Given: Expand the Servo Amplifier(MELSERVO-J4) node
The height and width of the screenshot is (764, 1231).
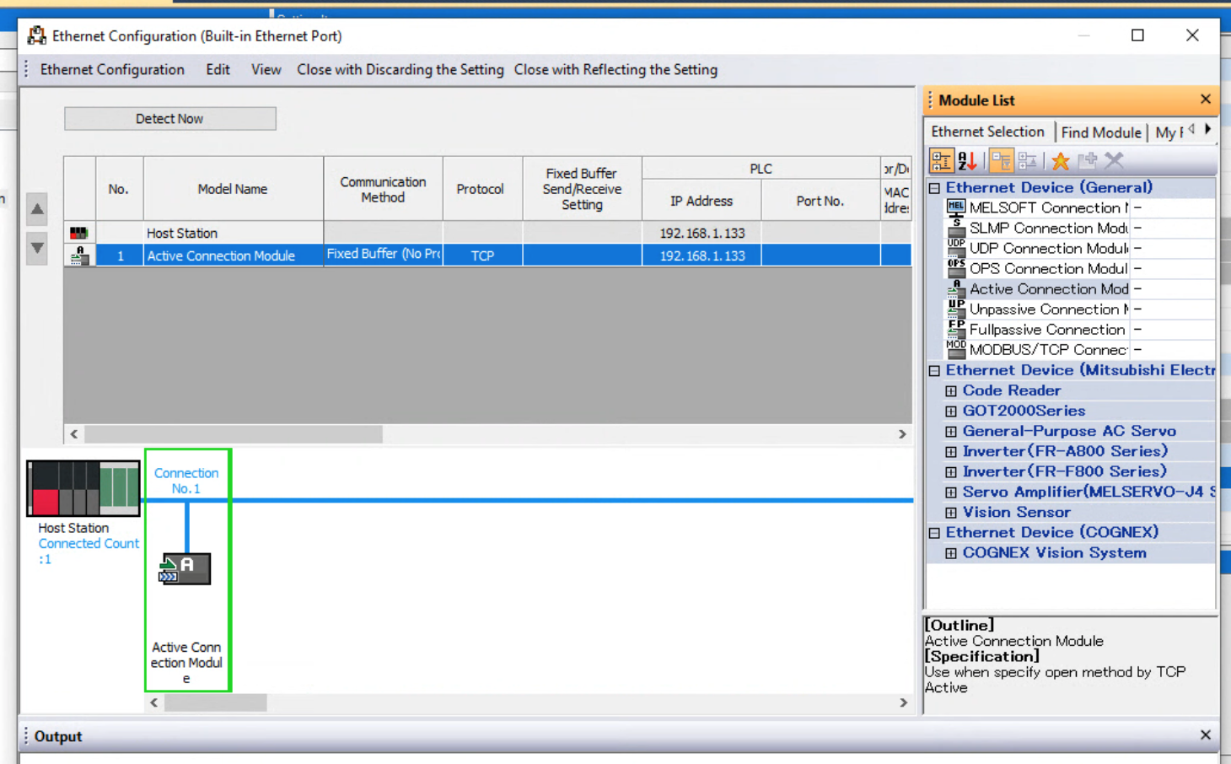Looking at the screenshot, I should (951, 492).
